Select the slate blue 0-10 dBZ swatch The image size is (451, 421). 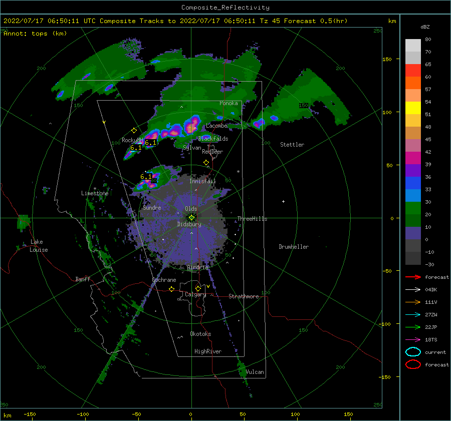tap(413, 233)
